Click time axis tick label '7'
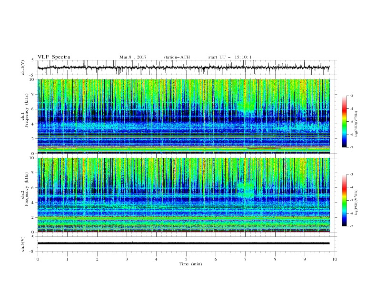377x291 pixels. pos(245,259)
